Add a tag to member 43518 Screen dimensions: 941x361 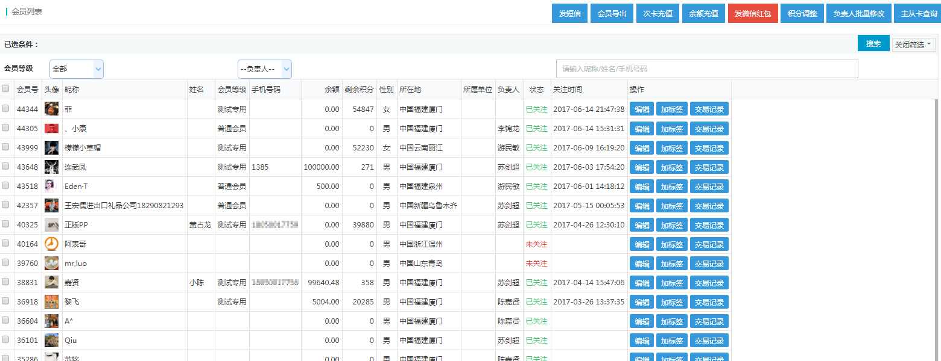pyautogui.click(x=672, y=186)
